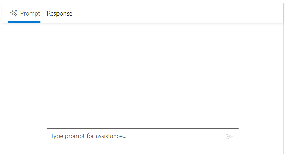Click the blue underline beneath the Prompt tab
This screenshot has height=156, width=286.
24,22
